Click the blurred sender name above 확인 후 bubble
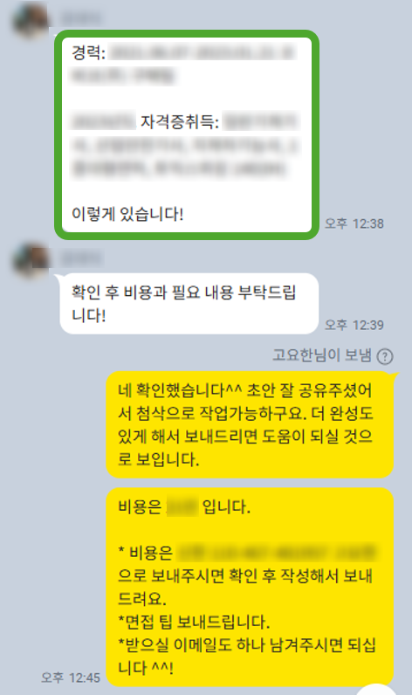Image resolution: width=412 pixels, height=695 pixels. (80, 258)
